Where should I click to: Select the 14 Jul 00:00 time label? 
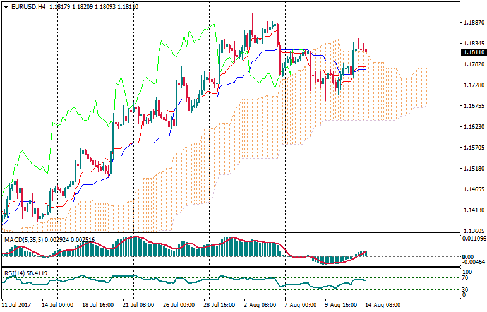pyautogui.click(x=59, y=304)
